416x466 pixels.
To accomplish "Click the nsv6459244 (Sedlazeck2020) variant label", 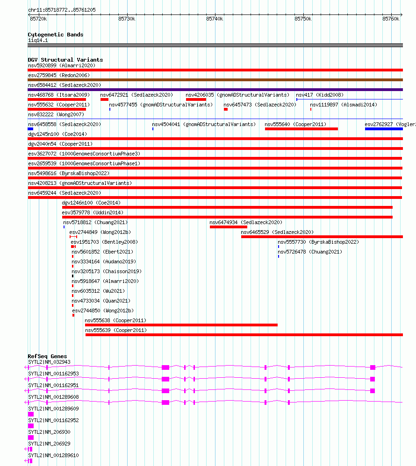I will [x=65, y=193].
